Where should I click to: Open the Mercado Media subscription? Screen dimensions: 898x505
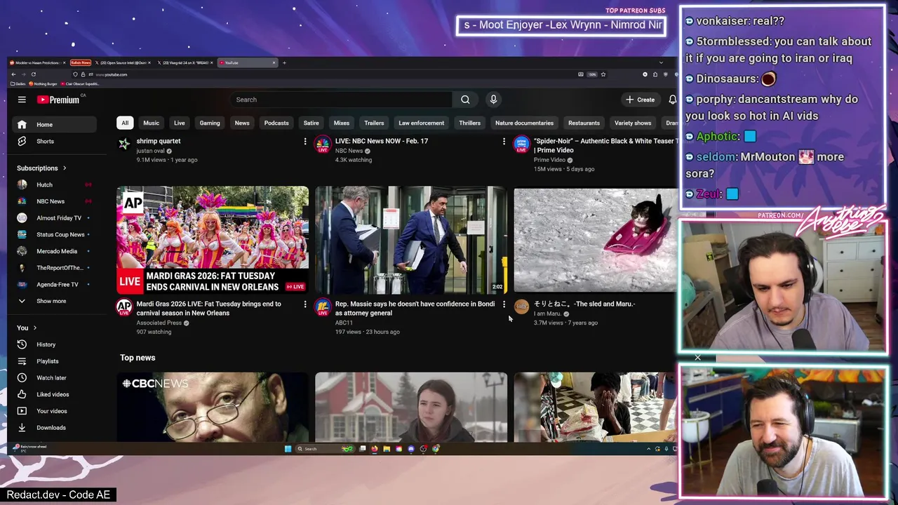click(x=54, y=251)
